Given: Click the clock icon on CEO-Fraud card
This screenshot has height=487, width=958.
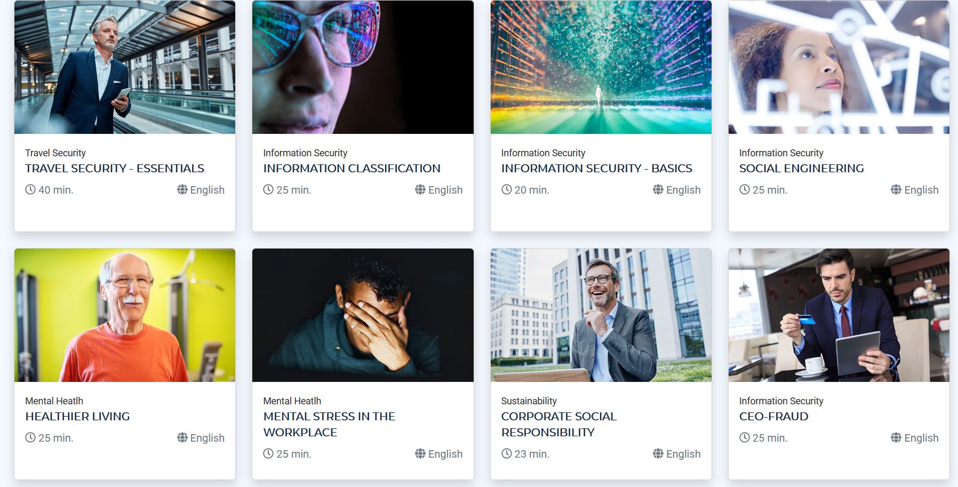Looking at the screenshot, I should pos(745,437).
